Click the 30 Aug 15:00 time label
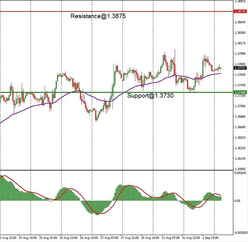Screen dimensions: 248x242 (x=150, y=238)
